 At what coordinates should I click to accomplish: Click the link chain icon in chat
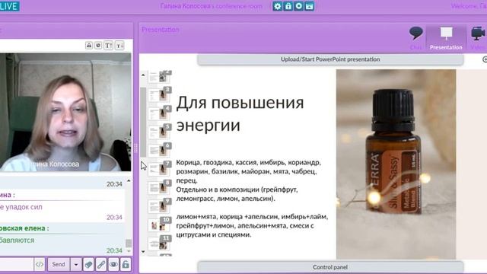(101, 264)
